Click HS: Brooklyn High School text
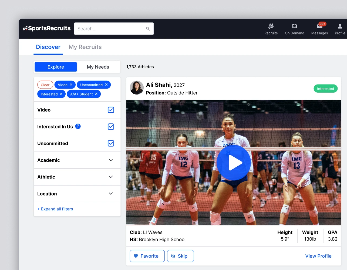This screenshot has height=270, width=347. tap(158, 239)
